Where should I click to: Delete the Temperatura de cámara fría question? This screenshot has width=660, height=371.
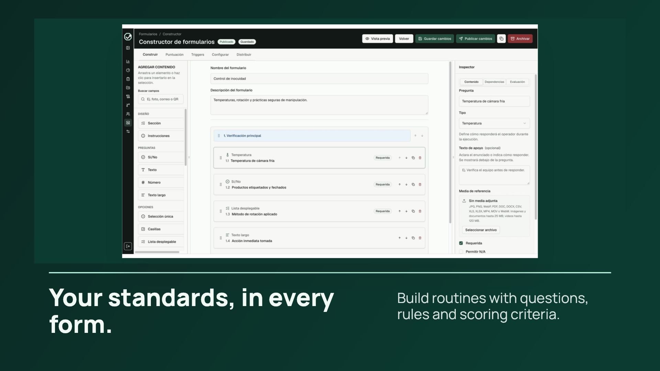pyautogui.click(x=420, y=158)
